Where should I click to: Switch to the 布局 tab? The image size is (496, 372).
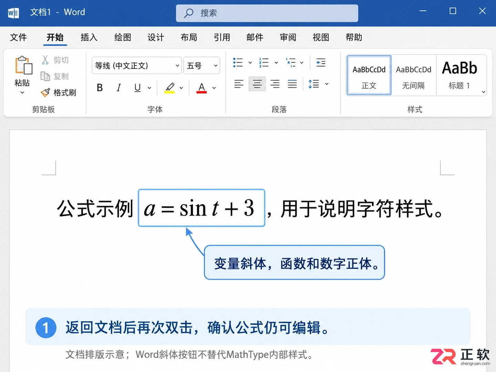(x=189, y=37)
